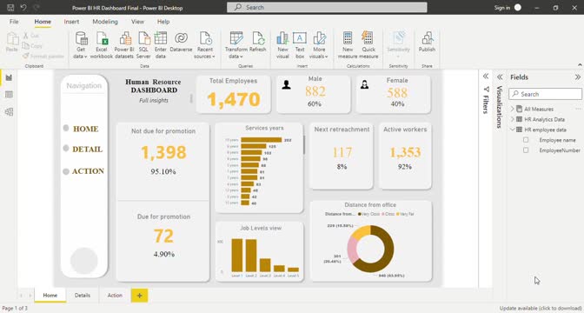The image size is (584, 313).
Task: Expand the All Measures table
Action: pyautogui.click(x=512, y=109)
